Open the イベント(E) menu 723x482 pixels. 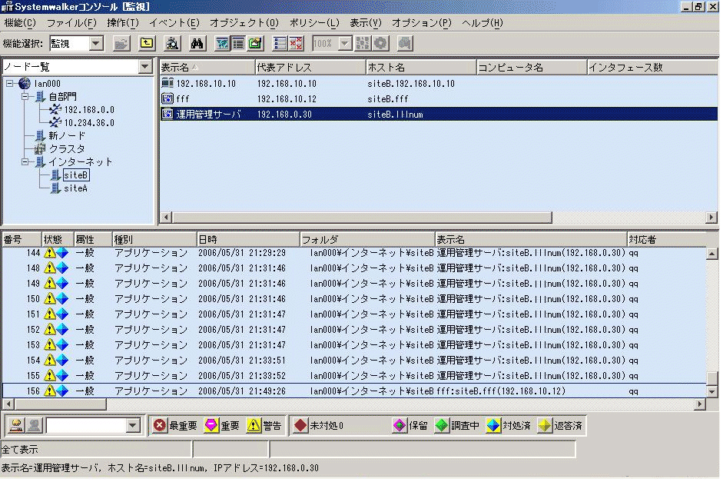pos(174,23)
